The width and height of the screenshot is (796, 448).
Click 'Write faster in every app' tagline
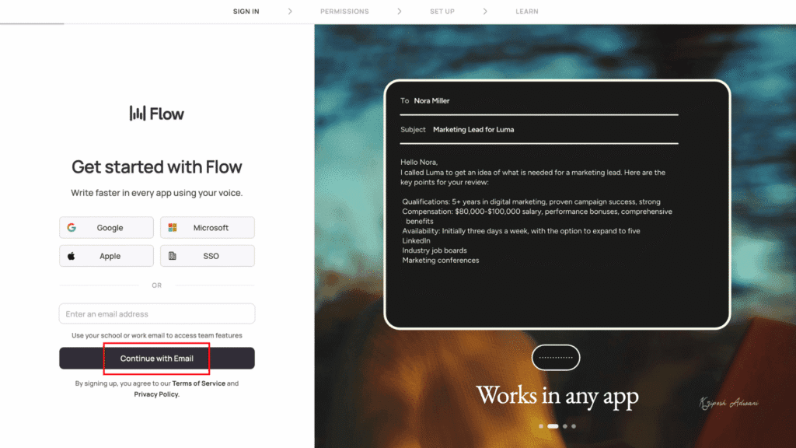157,193
